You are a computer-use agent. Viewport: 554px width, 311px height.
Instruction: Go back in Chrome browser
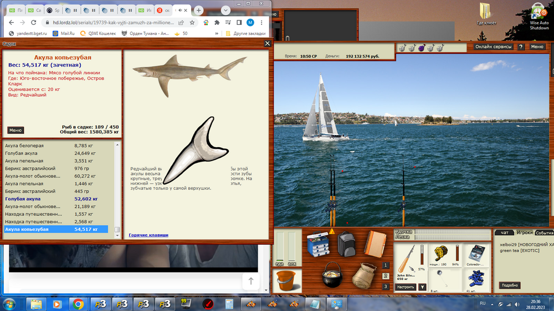pyautogui.click(x=11, y=22)
